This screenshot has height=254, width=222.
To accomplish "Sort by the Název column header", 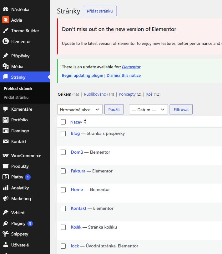I will click(x=76, y=122).
